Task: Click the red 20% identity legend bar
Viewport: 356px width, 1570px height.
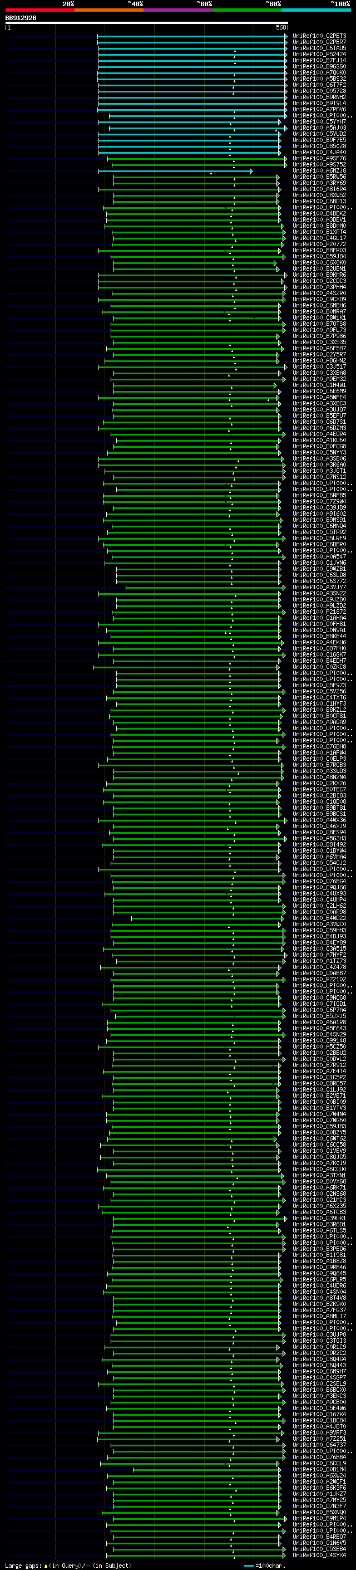Action: pyautogui.click(x=39, y=10)
